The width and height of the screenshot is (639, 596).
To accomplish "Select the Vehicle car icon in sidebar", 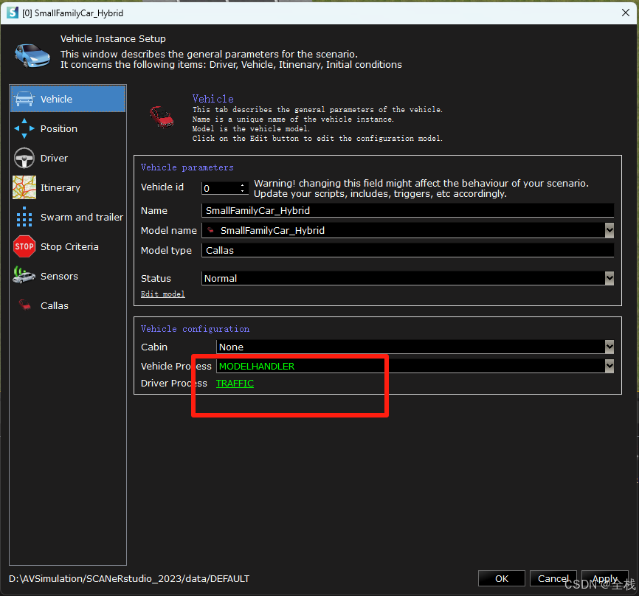I will click(24, 99).
